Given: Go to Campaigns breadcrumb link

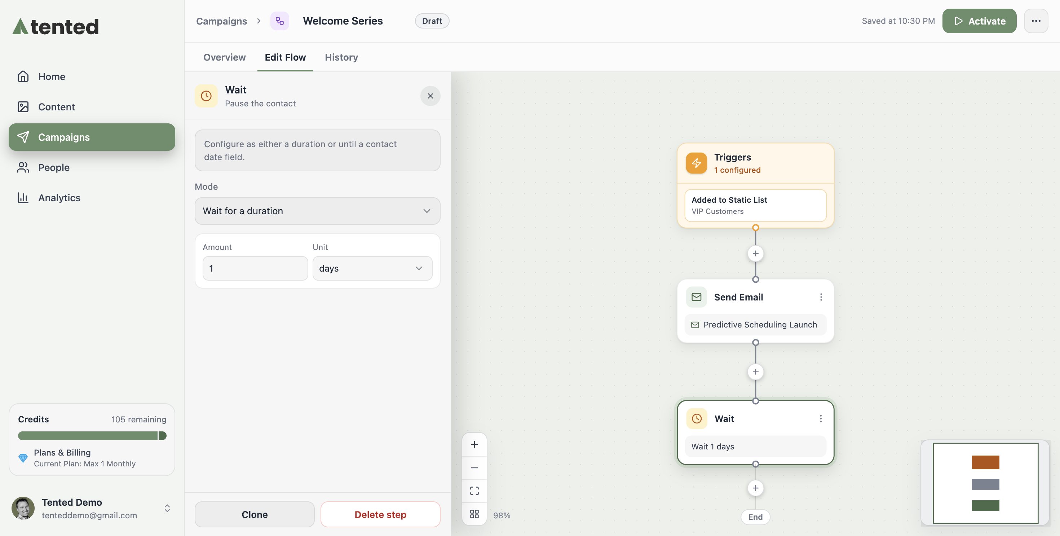Looking at the screenshot, I should [x=221, y=21].
